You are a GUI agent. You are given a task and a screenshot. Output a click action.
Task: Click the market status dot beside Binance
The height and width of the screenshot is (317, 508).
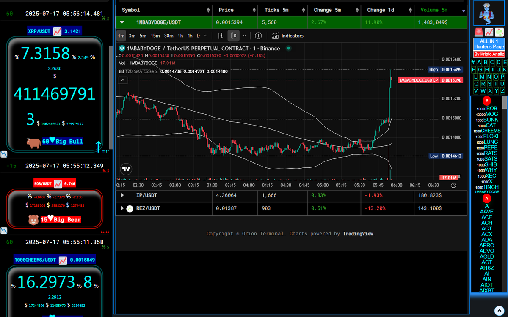coord(289,49)
